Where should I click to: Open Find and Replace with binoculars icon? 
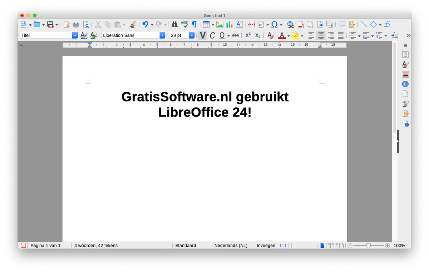click(174, 24)
